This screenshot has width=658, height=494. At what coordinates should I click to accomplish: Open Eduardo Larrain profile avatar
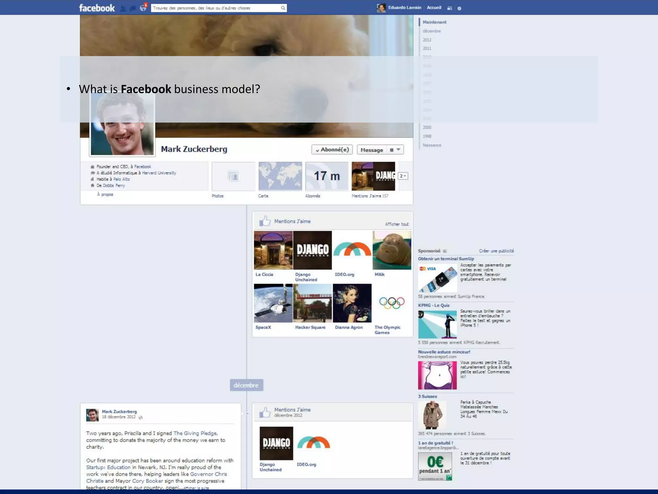click(381, 8)
